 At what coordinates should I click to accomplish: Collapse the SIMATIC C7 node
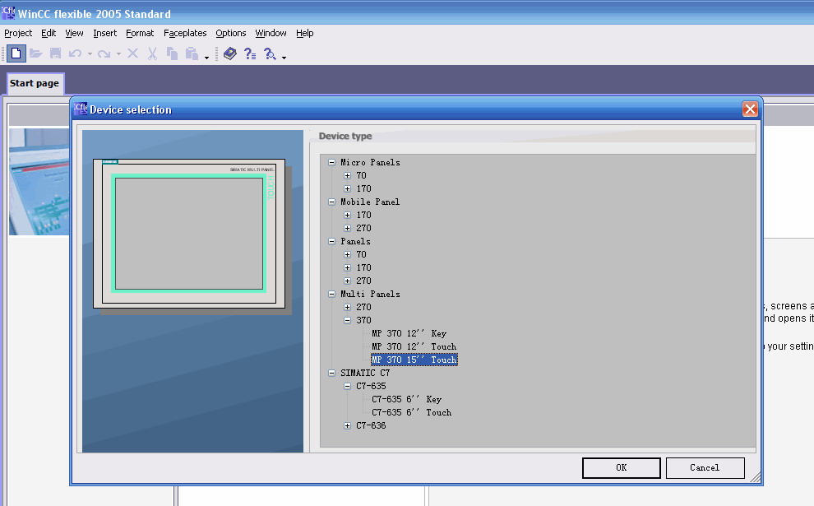[331, 373]
